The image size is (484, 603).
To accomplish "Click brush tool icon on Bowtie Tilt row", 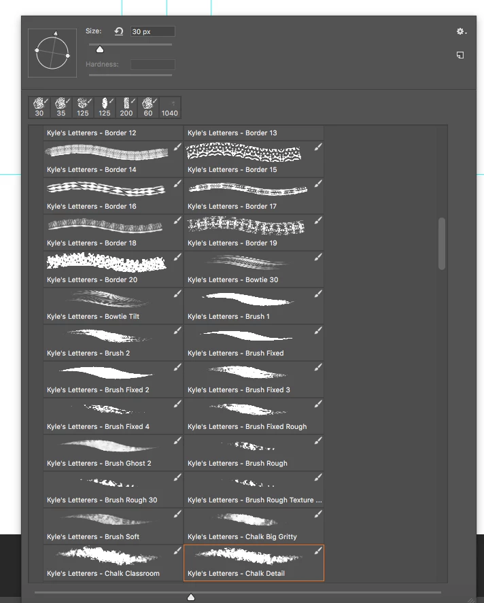I will 177,294.
